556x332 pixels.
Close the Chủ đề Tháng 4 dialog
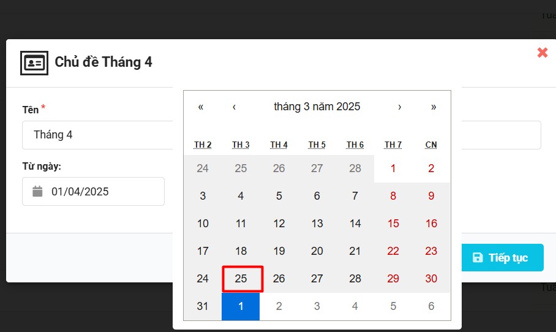click(542, 53)
